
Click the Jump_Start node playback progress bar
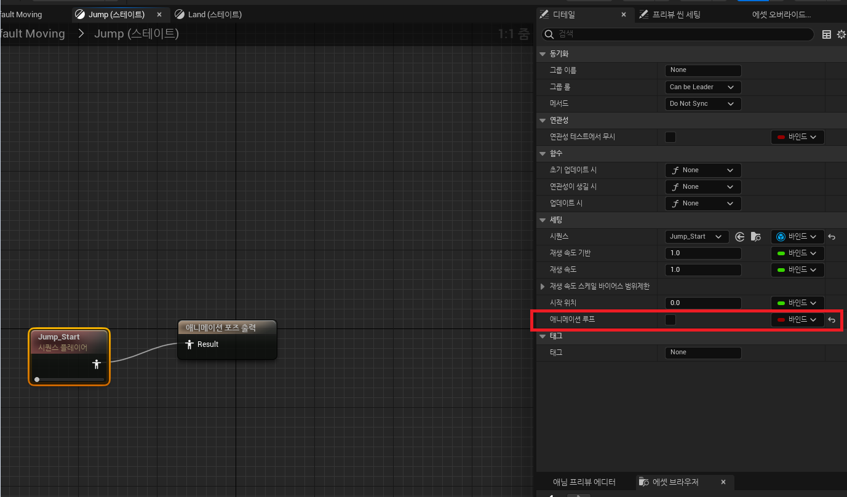[x=70, y=380]
